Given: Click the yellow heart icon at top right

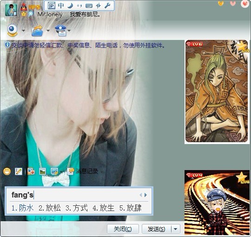Looking at the screenshot, I should tap(221, 3).
